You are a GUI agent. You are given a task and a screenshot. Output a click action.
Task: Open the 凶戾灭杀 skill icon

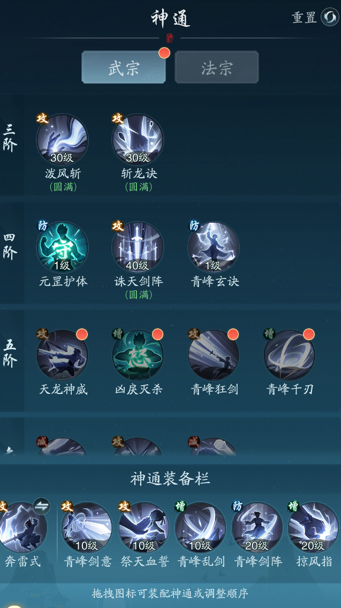(x=138, y=355)
